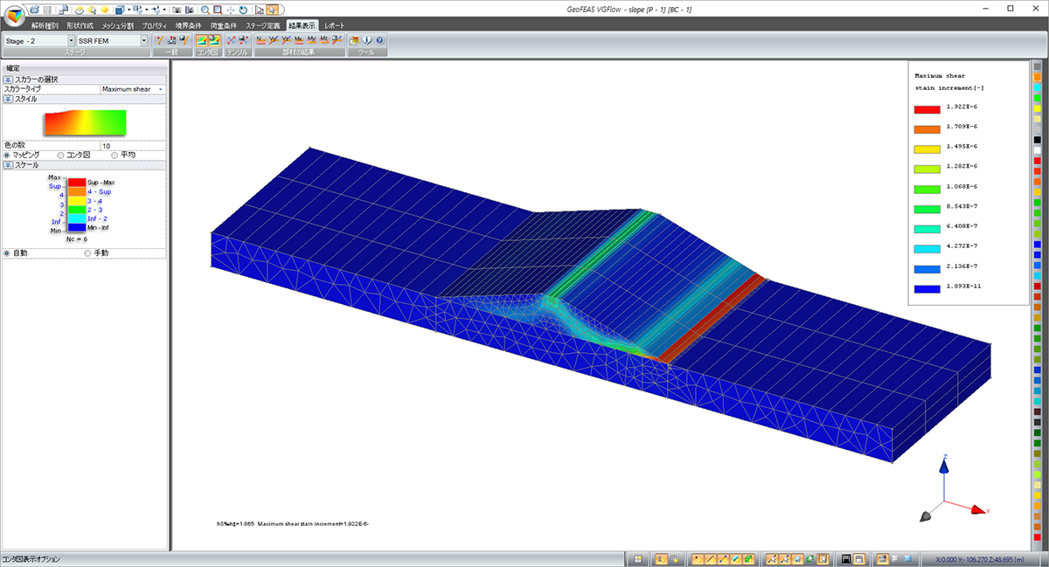Image resolution: width=1049 pixels, height=567 pixels.
Task: Open the info icon in tools group
Action: coord(367,40)
